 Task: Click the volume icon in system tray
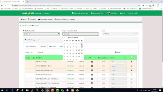[x=143, y=90]
